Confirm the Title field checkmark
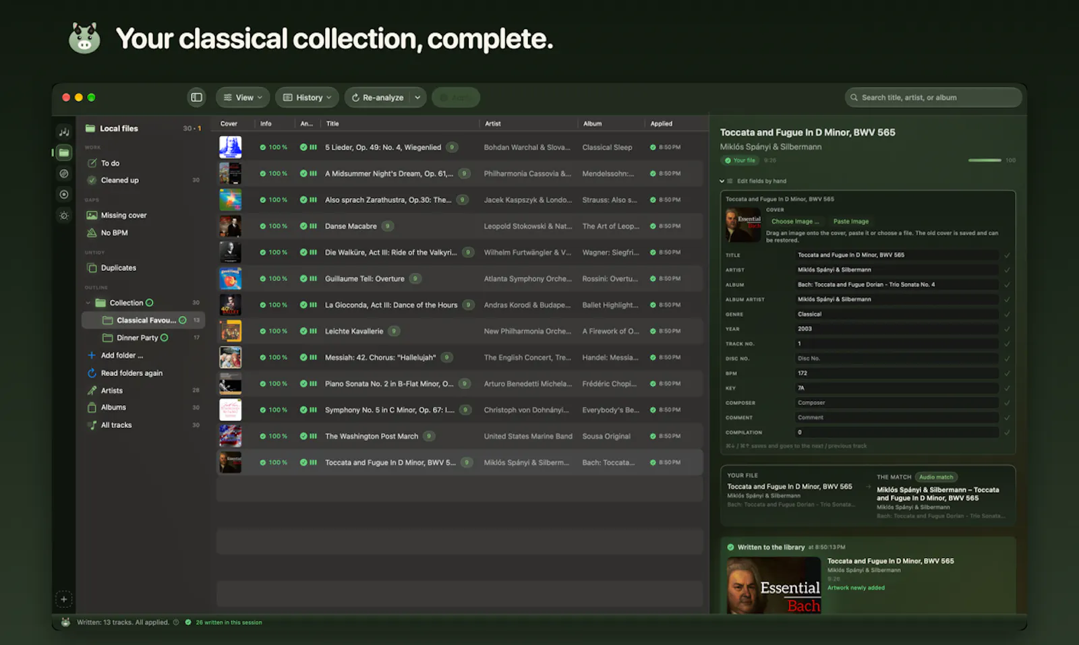 coord(1007,255)
